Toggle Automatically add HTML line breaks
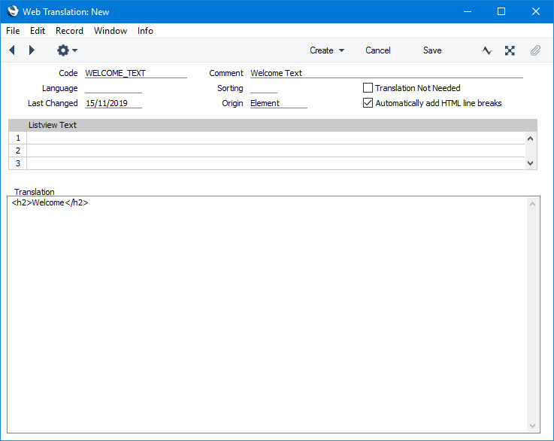This screenshot has width=554, height=441. [x=368, y=103]
